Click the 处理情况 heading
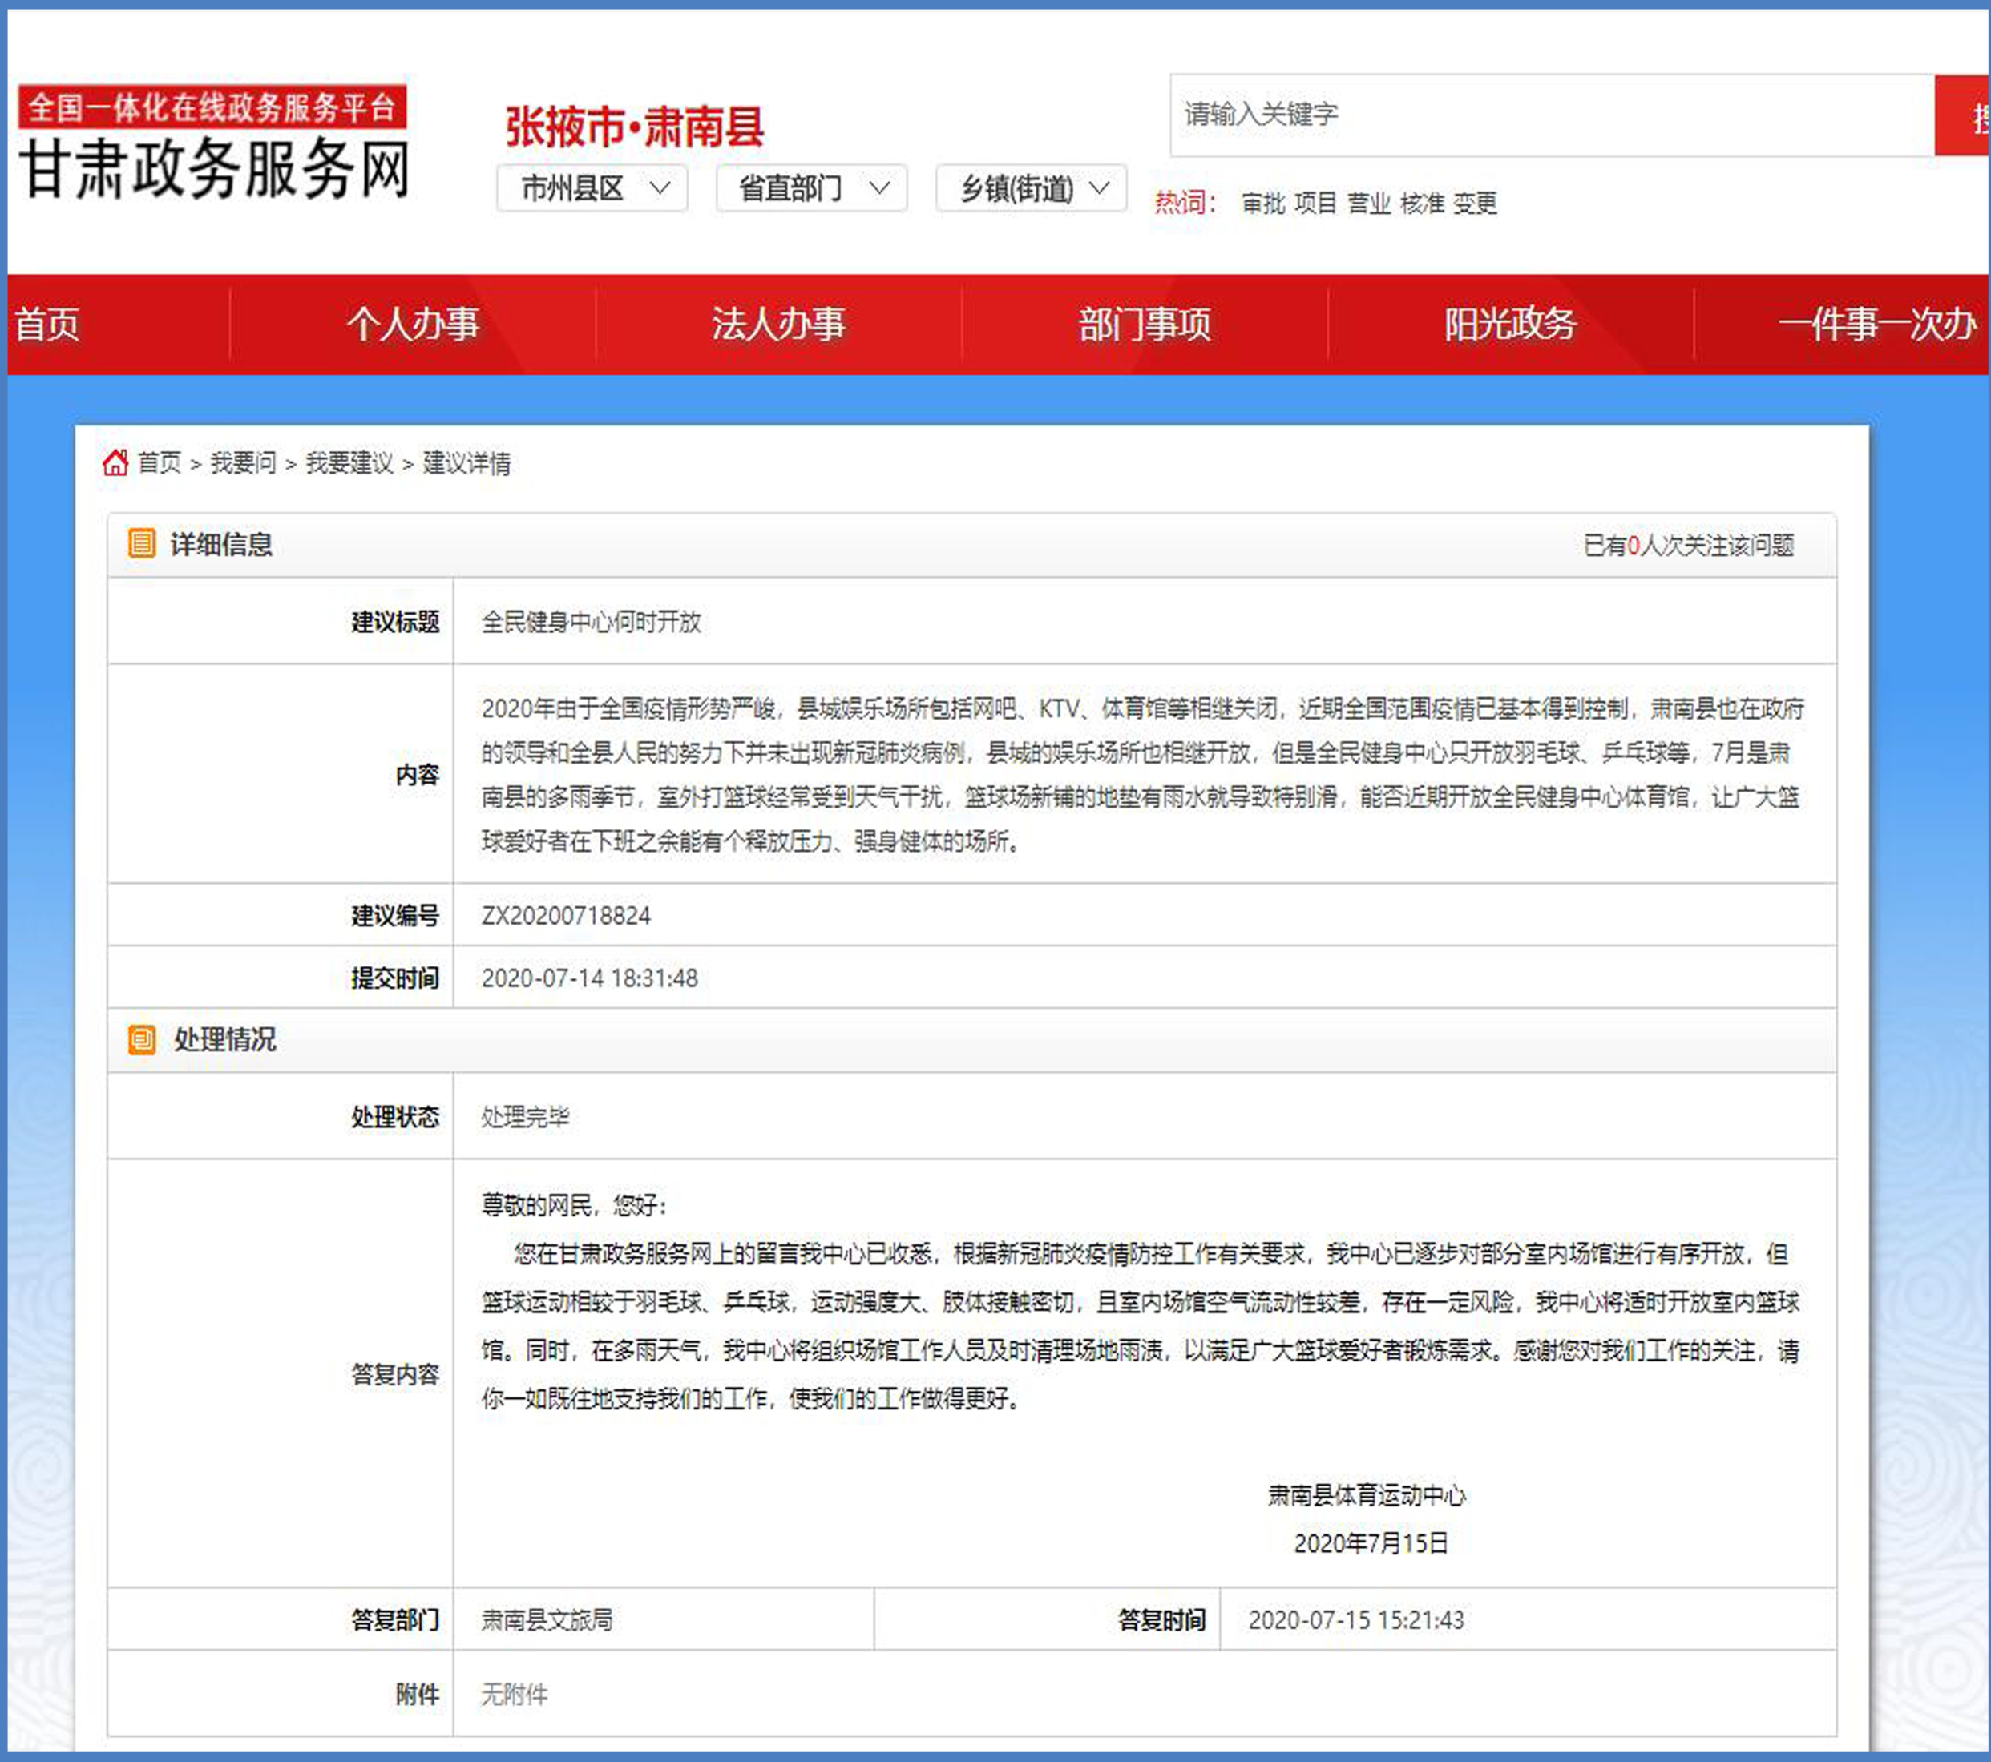The height and width of the screenshot is (1762, 1991). pyautogui.click(x=225, y=1039)
